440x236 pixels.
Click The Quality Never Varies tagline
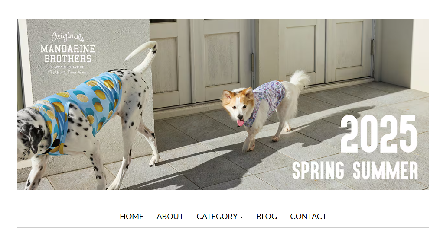click(68, 72)
